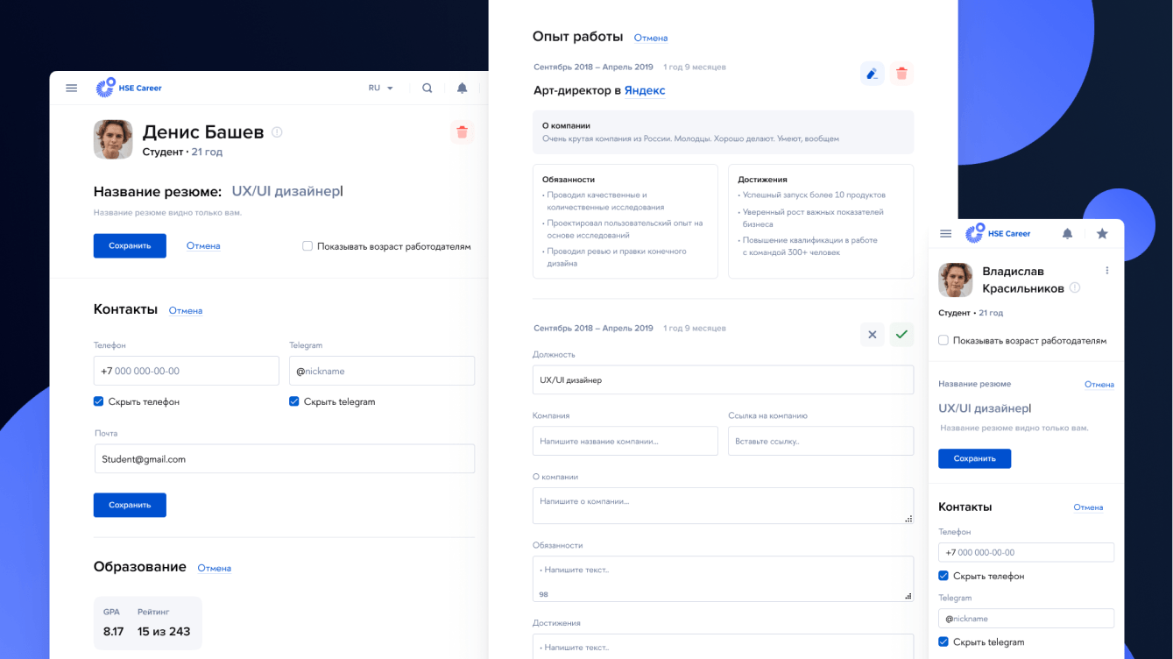The height and width of the screenshot is (659, 1173).
Task: Edit resume title field next to Название резюме:
Action: [x=287, y=191]
